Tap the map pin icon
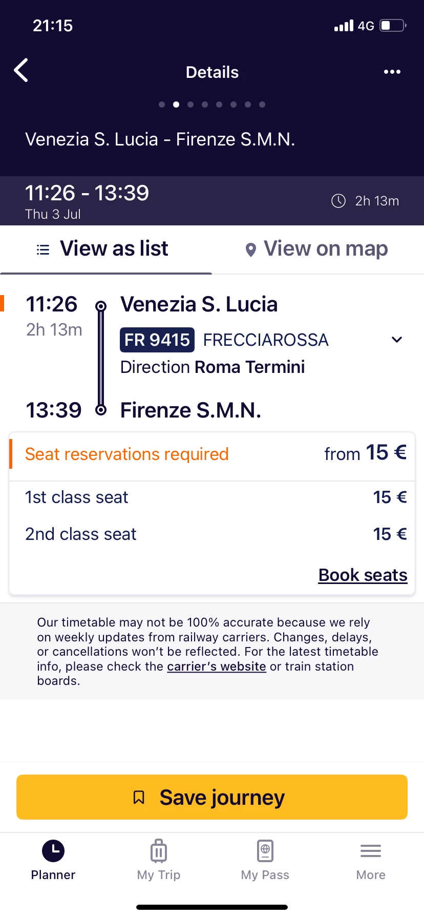This screenshot has height=918, width=424. click(250, 250)
